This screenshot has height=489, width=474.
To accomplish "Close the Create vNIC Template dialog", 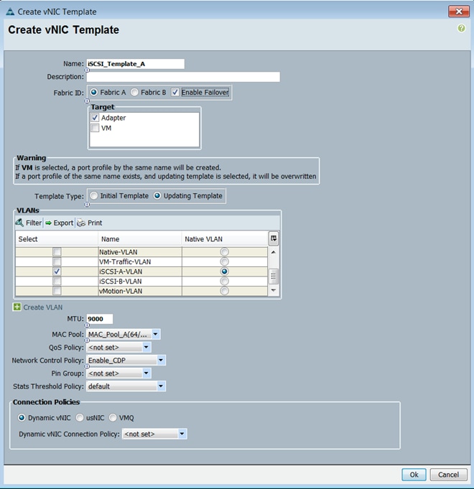I will [x=459, y=11].
